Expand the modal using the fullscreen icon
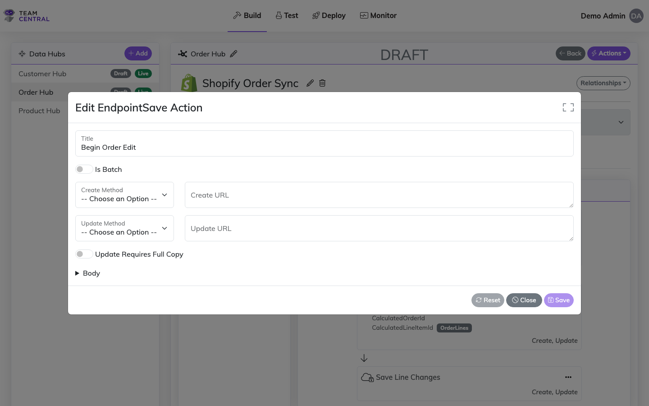The height and width of the screenshot is (406, 649). (567, 107)
